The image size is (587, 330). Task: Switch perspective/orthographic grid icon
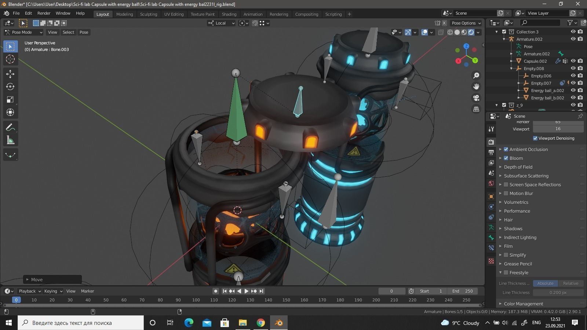pos(476,109)
